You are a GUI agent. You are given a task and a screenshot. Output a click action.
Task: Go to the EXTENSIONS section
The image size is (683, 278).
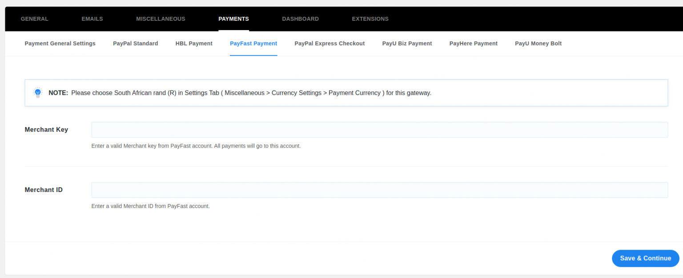(370, 19)
